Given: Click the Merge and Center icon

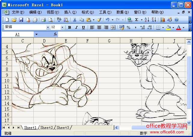Looking at the screenshot, I should tap(113, 28).
